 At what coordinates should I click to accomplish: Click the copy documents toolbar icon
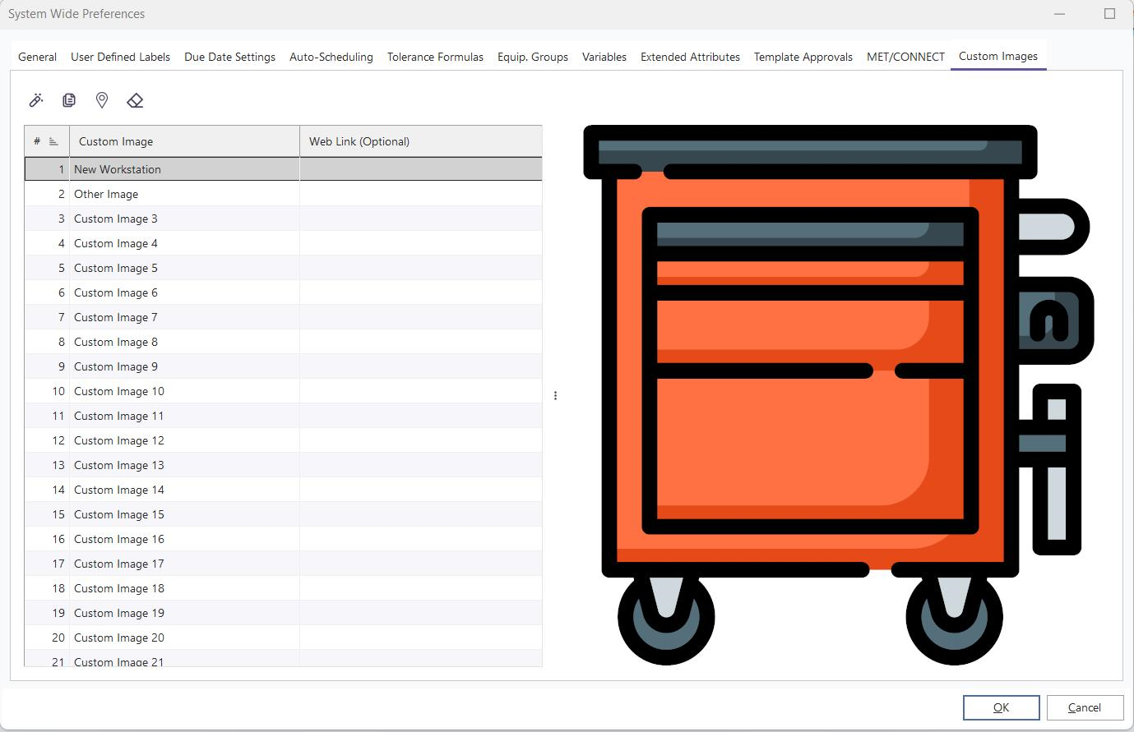click(69, 100)
